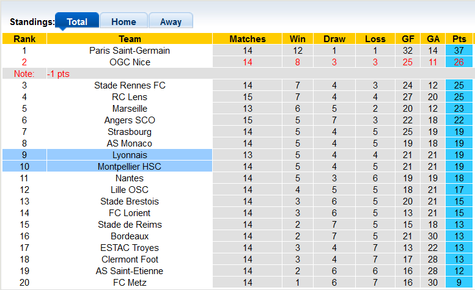Open the Home standings tab
This screenshot has width=475, height=290.
[123, 22]
